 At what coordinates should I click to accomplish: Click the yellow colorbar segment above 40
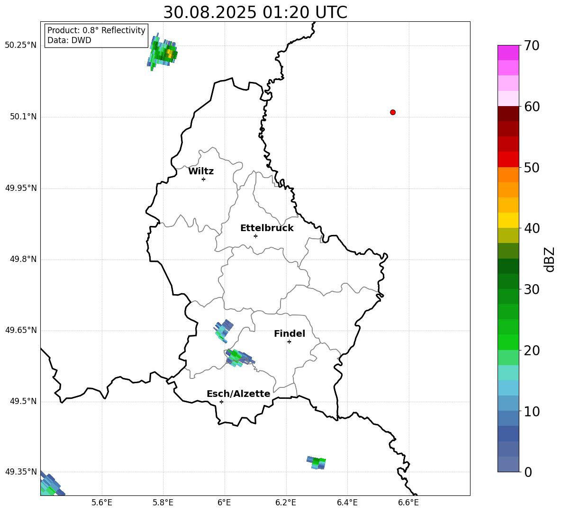[x=508, y=220]
